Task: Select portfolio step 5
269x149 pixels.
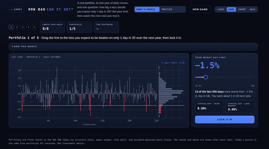Action: pyautogui.click(x=34, y=27)
